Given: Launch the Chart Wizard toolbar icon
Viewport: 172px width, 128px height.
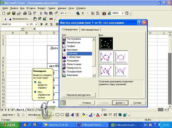Looking at the screenshot, I should tap(104, 13).
